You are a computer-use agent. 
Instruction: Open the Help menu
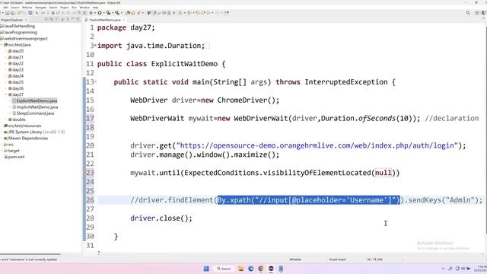point(95,8)
